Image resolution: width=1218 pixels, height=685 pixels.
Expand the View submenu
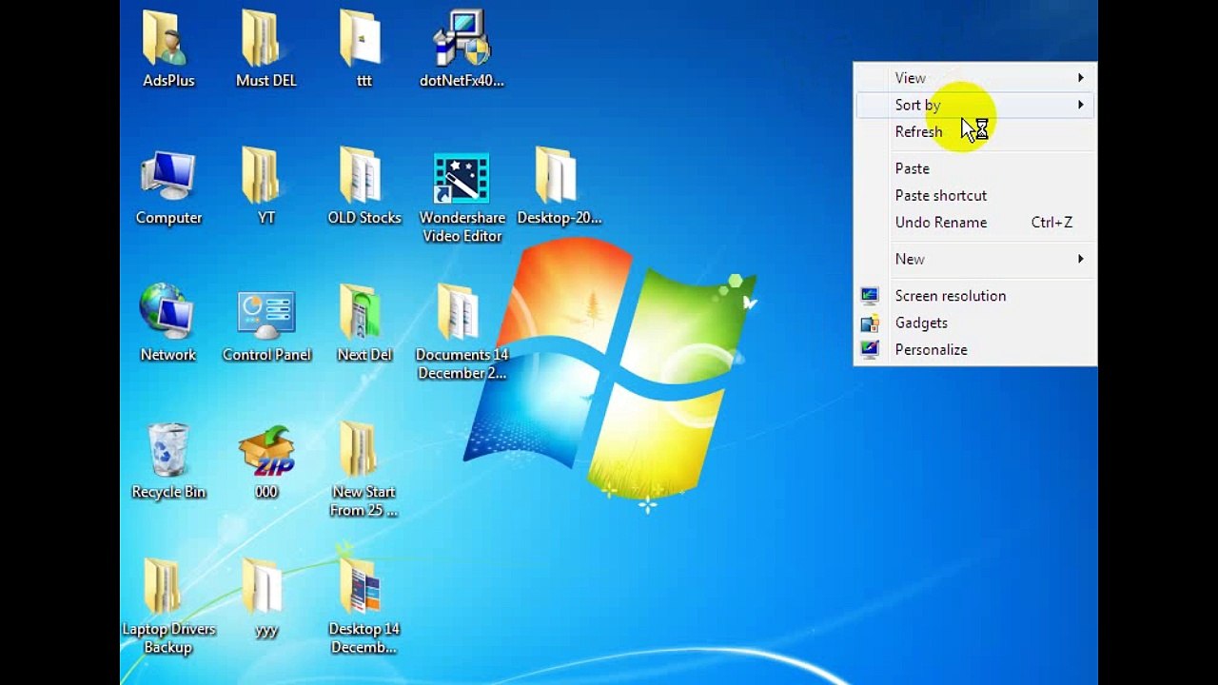click(x=975, y=78)
